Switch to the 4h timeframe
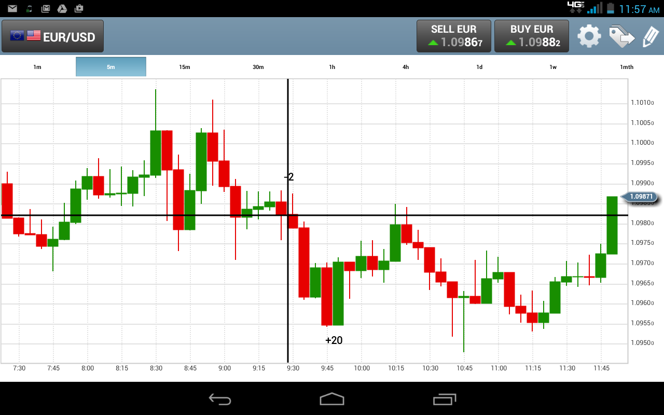The height and width of the screenshot is (415, 664). [406, 67]
